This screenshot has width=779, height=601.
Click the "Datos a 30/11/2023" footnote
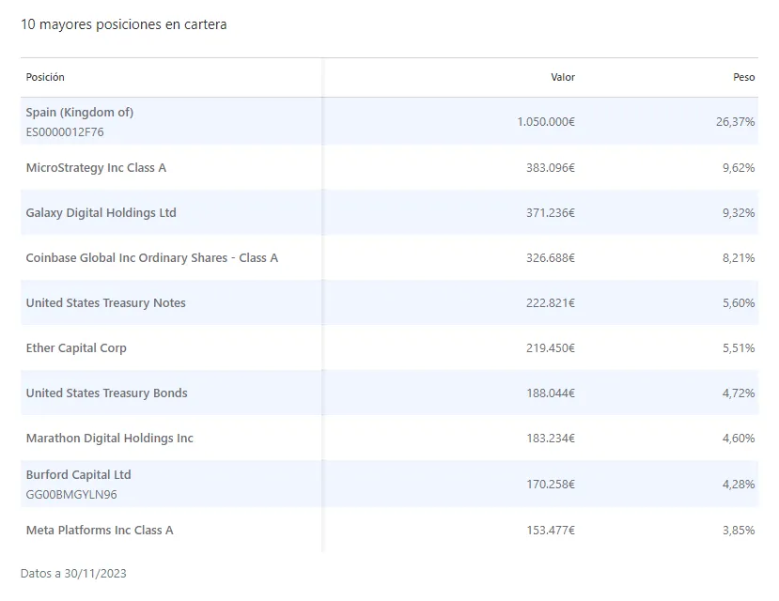coord(73,573)
